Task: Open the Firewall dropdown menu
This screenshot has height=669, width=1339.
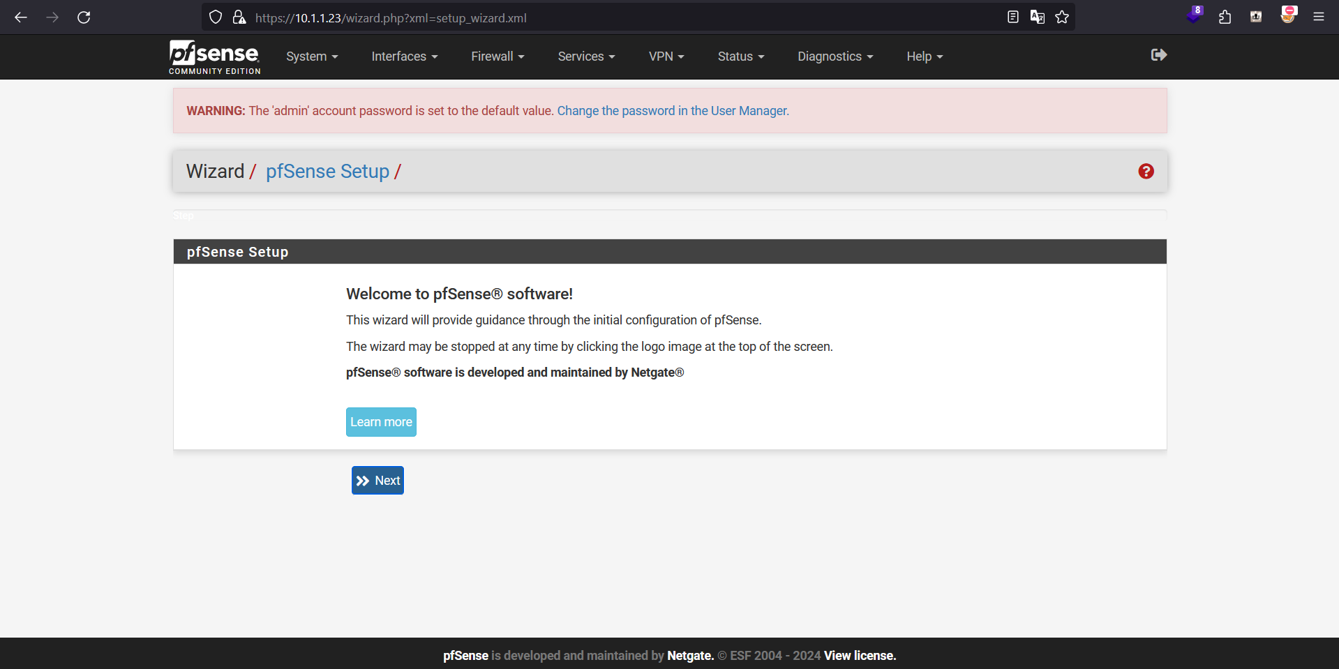Action: pos(498,57)
